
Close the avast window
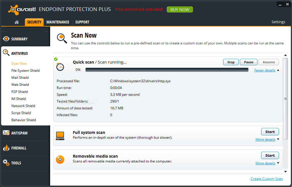click(287, 5)
